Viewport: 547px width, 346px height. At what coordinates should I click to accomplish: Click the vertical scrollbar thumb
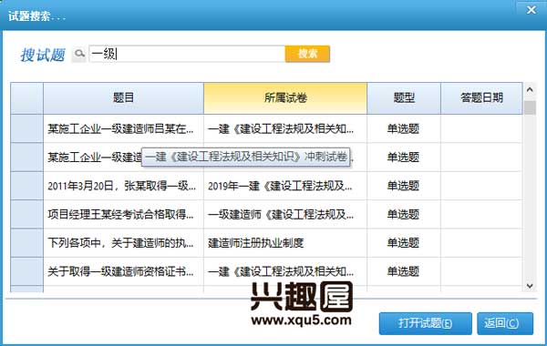click(x=530, y=107)
